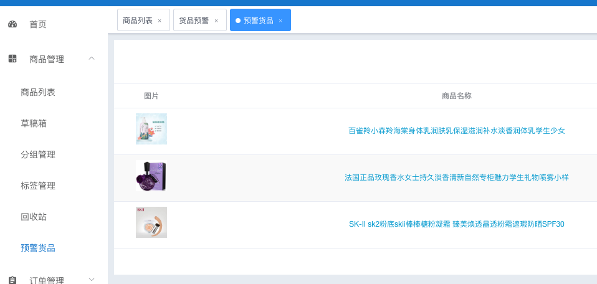This screenshot has width=597, height=284.
Task: Open 首页 from the sidebar
Action: coord(38,24)
